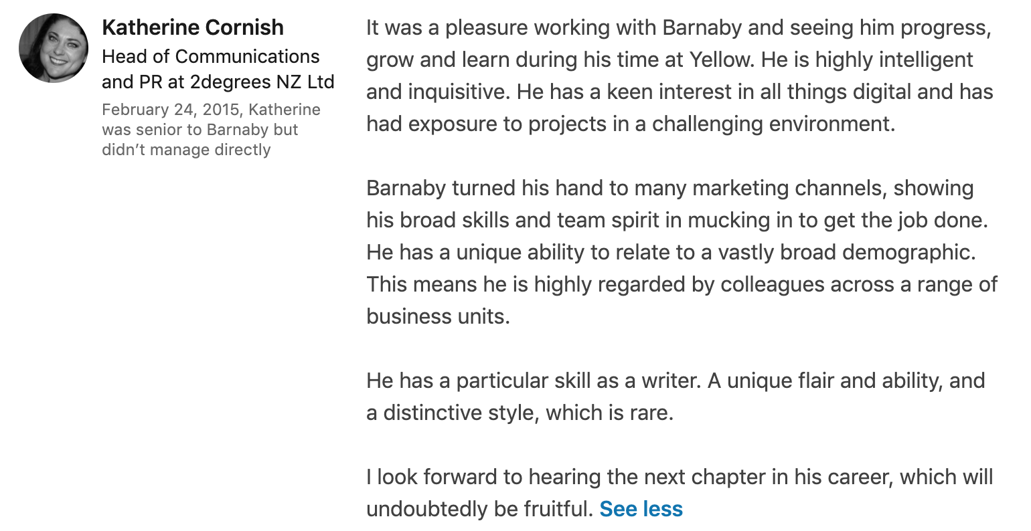Click the 'his broad skills and team spirit' line
The height and width of the screenshot is (531, 1031).
pos(677,220)
